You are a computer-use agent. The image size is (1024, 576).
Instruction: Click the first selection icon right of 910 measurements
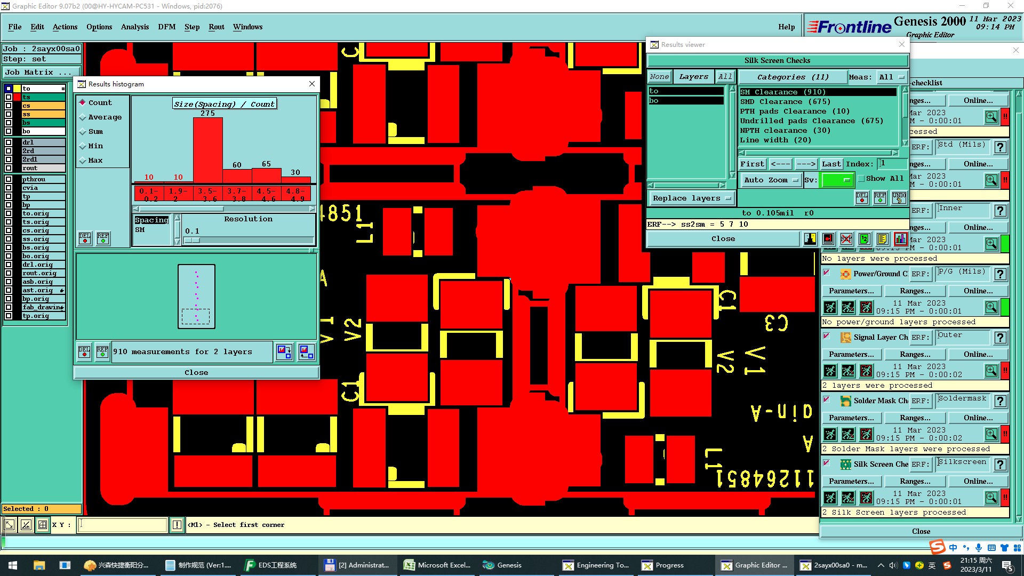(x=284, y=352)
